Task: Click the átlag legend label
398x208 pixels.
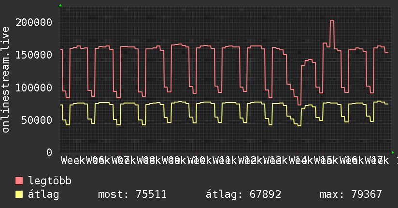Action: pos(43,194)
